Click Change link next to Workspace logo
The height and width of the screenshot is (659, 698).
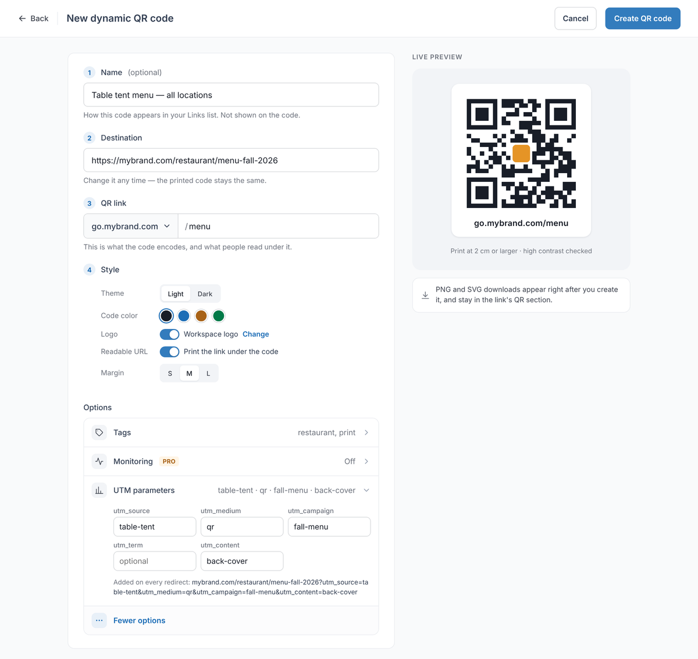click(x=256, y=334)
